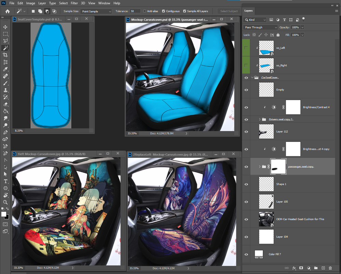
Task: Select the Spot Healing Brush tool
Action: 5,76
